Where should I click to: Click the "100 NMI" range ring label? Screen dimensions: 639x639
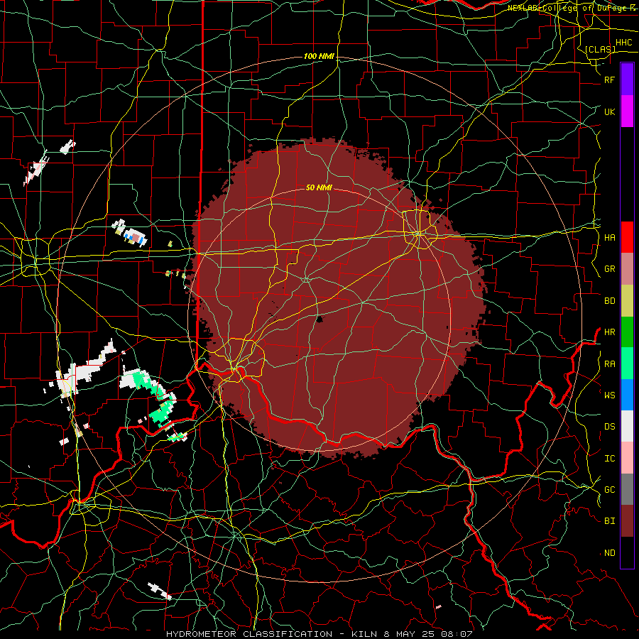pyautogui.click(x=319, y=56)
